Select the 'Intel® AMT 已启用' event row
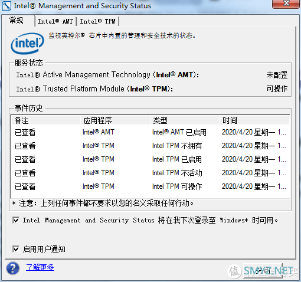The width and height of the screenshot is (301, 282). pyautogui.click(x=150, y=132)
